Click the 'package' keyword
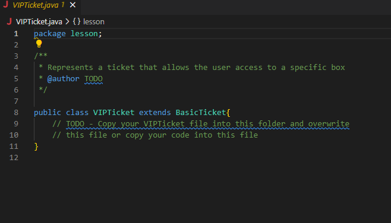 point(50,34)
